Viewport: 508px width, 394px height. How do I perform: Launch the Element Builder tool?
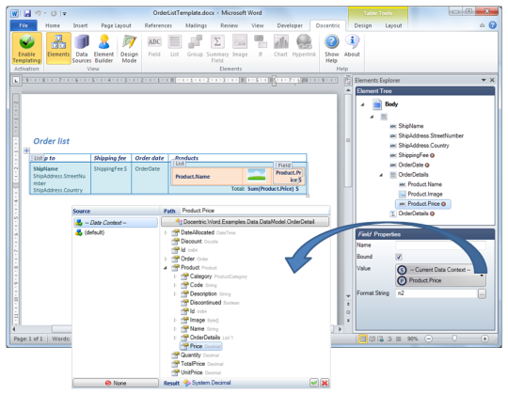(x=103, y=49)
